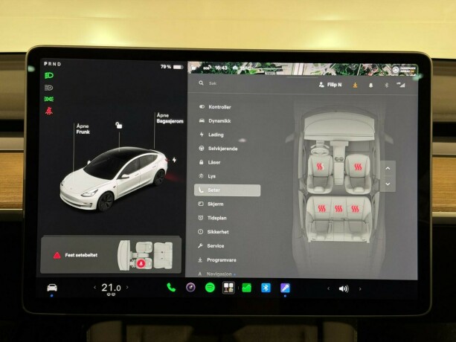Tap the LTE signal strength icon
This screenshot has height=342, width=456.
coord(401,85)
